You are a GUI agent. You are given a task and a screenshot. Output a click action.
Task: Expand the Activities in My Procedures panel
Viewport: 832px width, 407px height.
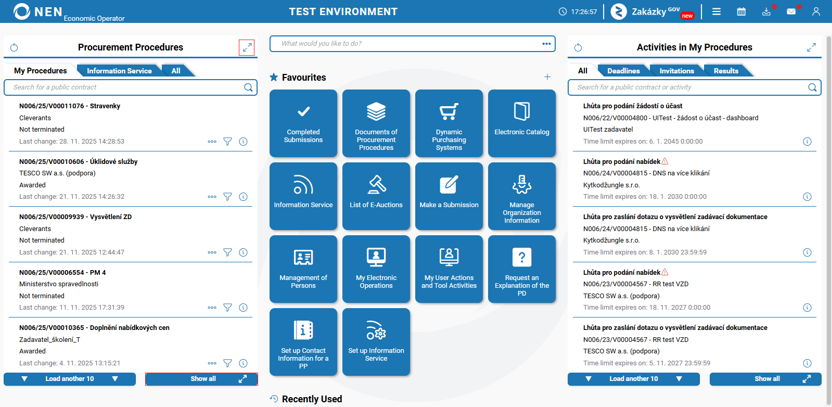click(811, 47)
